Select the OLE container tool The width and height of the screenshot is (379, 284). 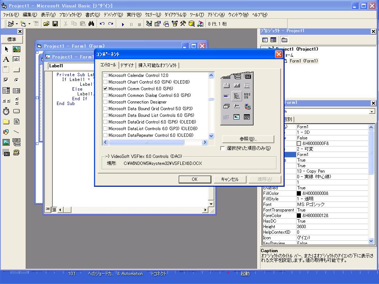pos(6,153)
